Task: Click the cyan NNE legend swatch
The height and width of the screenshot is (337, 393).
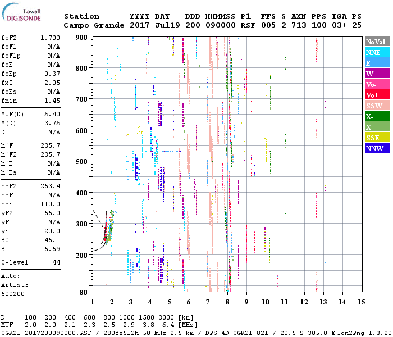Action: coord(377,52)
